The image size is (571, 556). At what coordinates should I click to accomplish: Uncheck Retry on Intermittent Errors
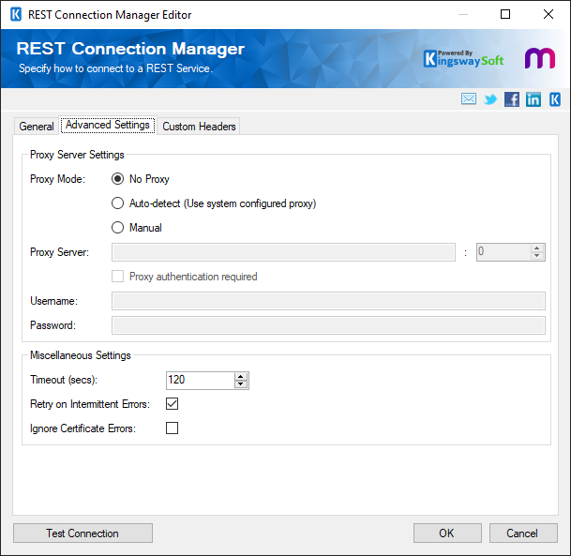172,404
